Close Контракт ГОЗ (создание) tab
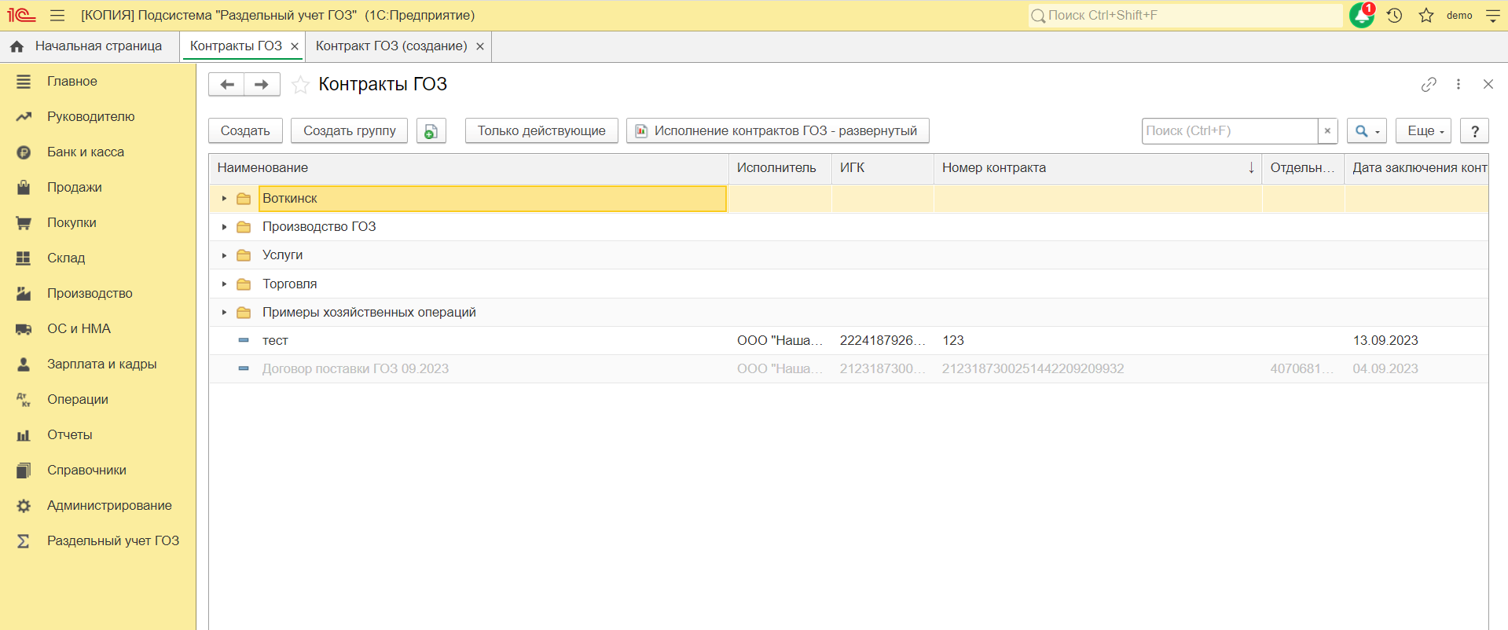The image size is (1508, 630). [x=480, y=46]
